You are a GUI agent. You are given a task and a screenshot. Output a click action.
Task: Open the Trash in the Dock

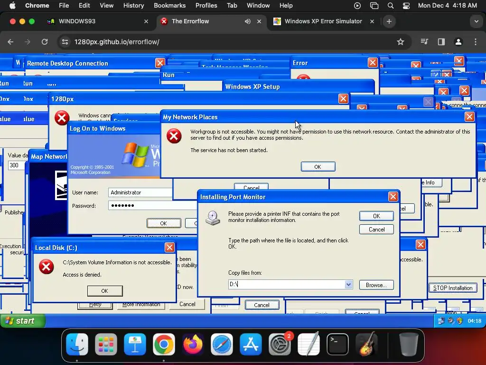tap(409, 344)
